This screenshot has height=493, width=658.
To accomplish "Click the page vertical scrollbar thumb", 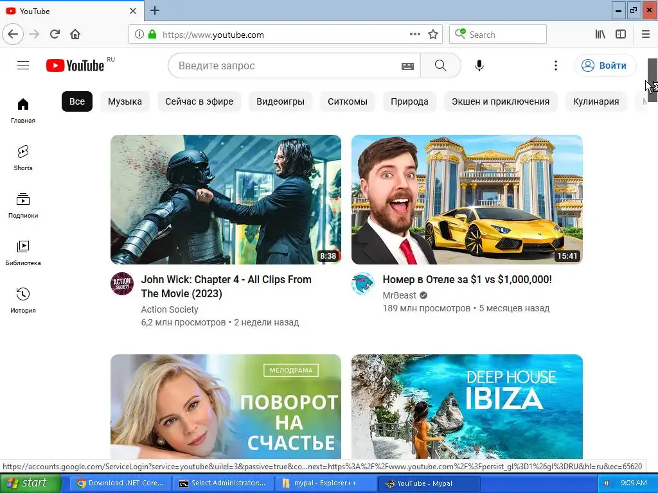I will tap(653, 80).
